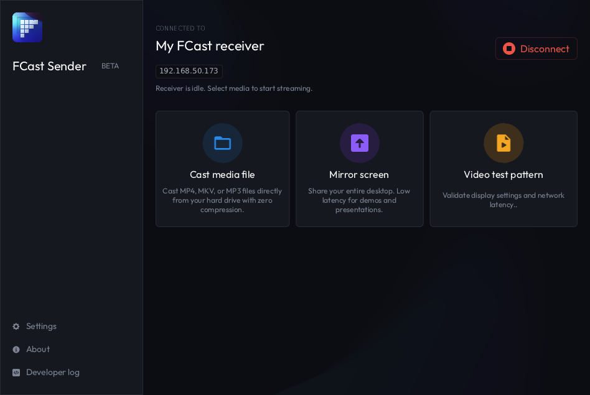Click the My FCast receiver heading
This screenshot has height=395, width=590.
210,46
